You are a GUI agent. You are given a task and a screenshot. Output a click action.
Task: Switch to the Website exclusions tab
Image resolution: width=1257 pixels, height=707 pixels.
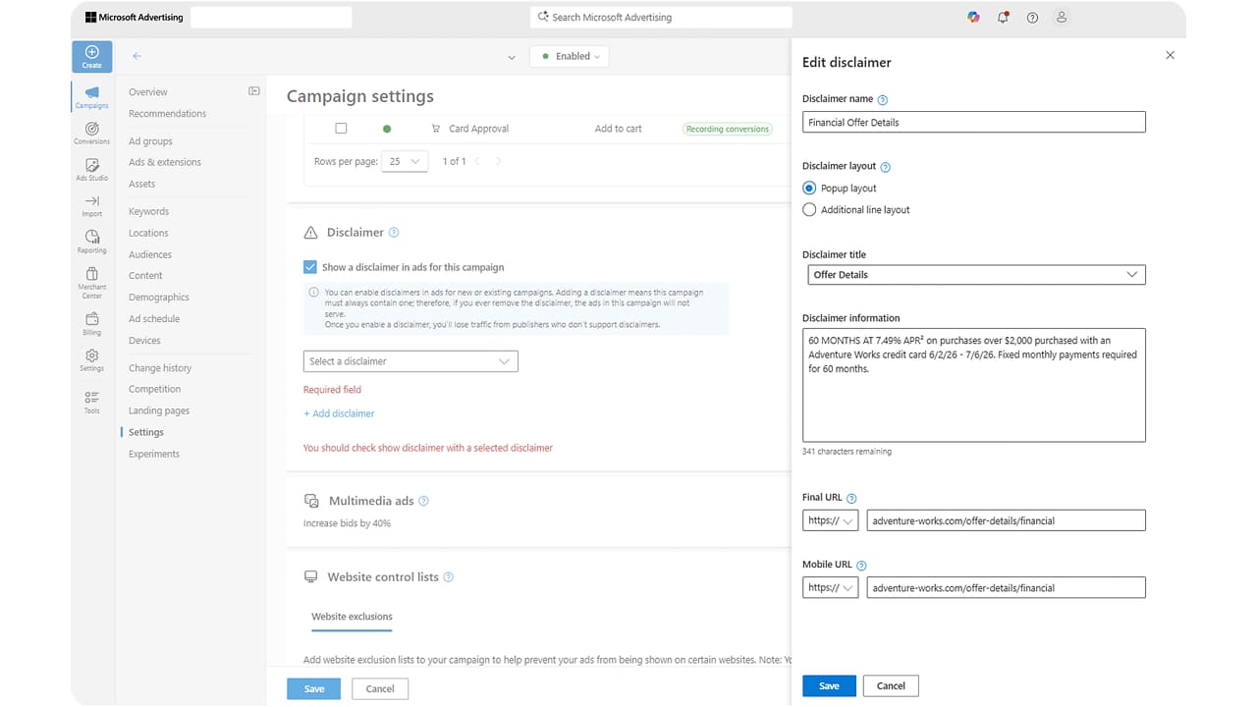352,617
